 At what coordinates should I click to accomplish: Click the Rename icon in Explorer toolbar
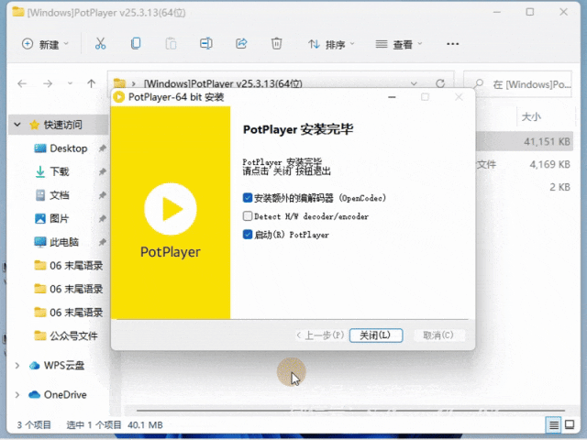[205, 44]
